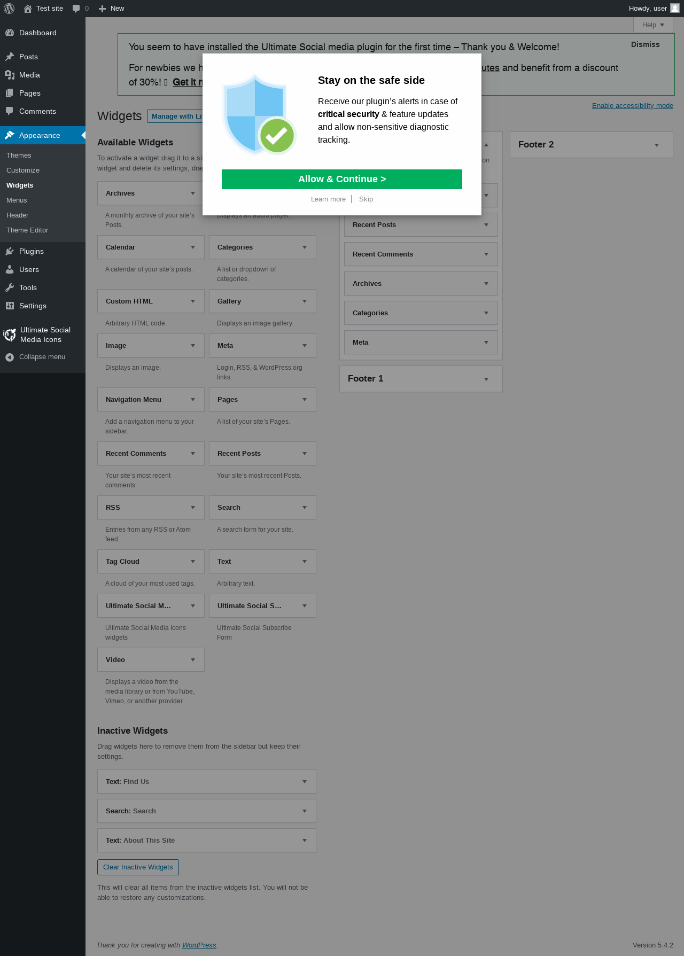
Task: Click the Posts pushpin icon
Action: point(10,57)
